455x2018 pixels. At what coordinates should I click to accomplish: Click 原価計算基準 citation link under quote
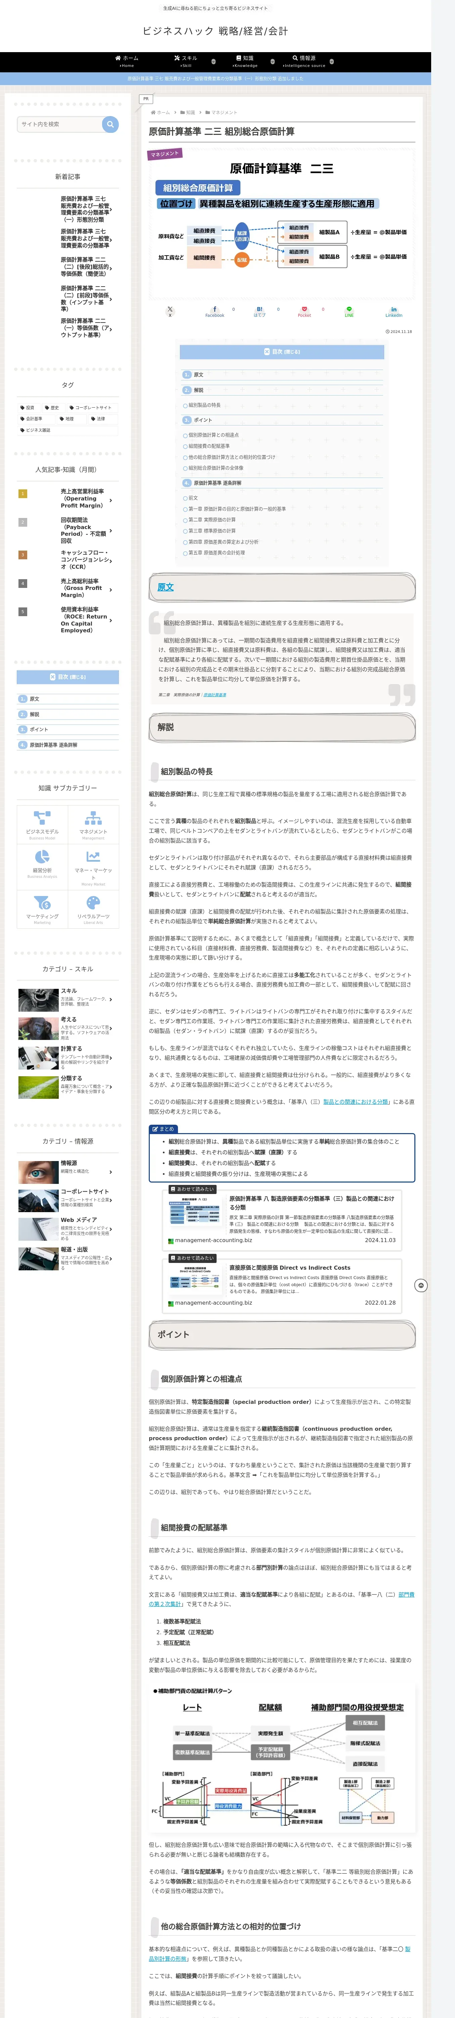[x=215, y=695]
